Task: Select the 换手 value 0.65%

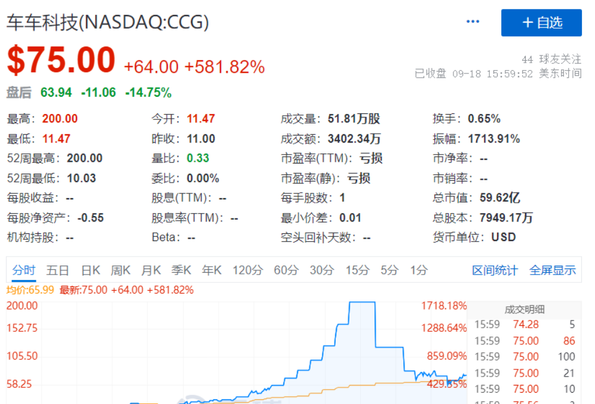Action: [484, 119]
